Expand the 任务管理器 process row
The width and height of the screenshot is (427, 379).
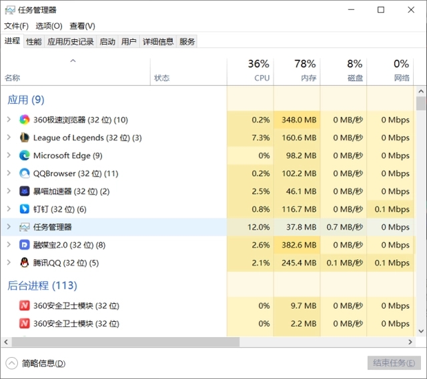pyautogui.click(x=9, y=226)
